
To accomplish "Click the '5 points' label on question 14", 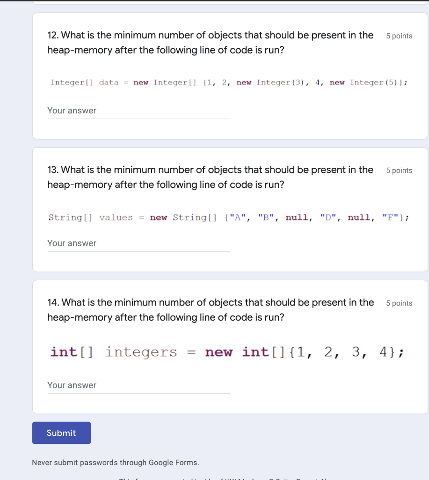I will (399, 303).
